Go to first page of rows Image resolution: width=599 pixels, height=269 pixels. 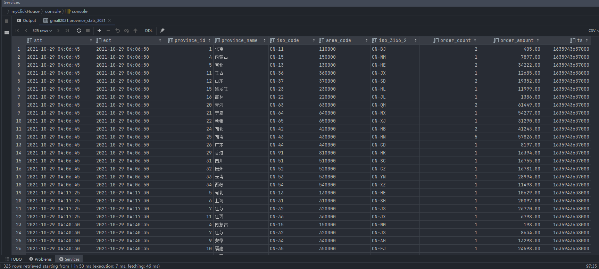tap(17, 31)
